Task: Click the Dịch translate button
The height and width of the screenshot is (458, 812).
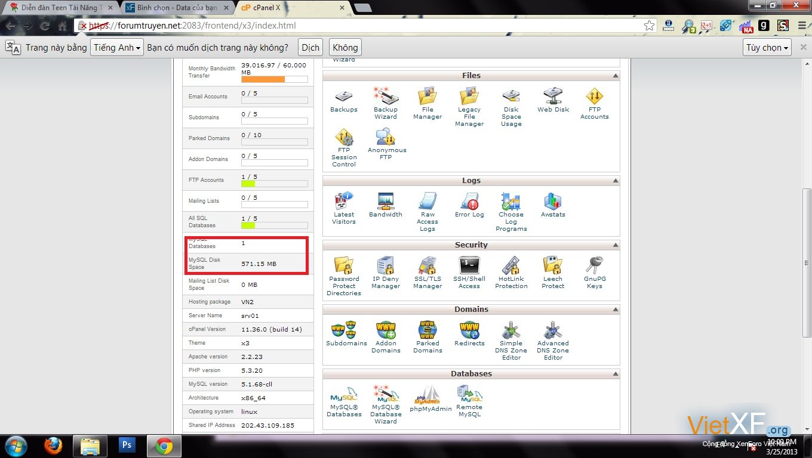Action: [310, 48]
